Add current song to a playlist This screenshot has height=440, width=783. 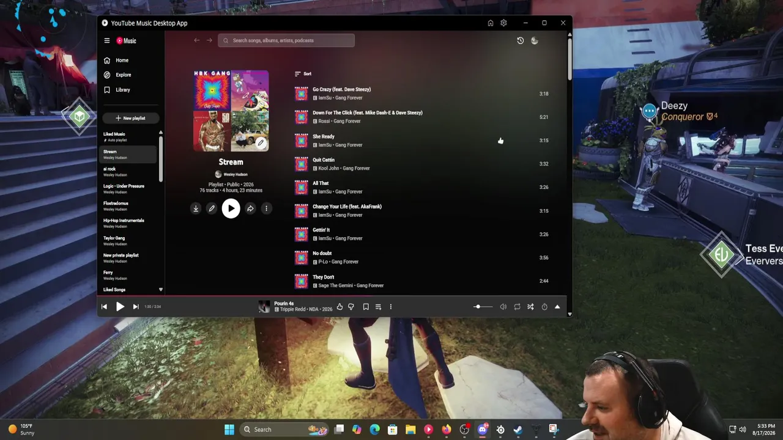pyautogui.click(x=378, y=307)
